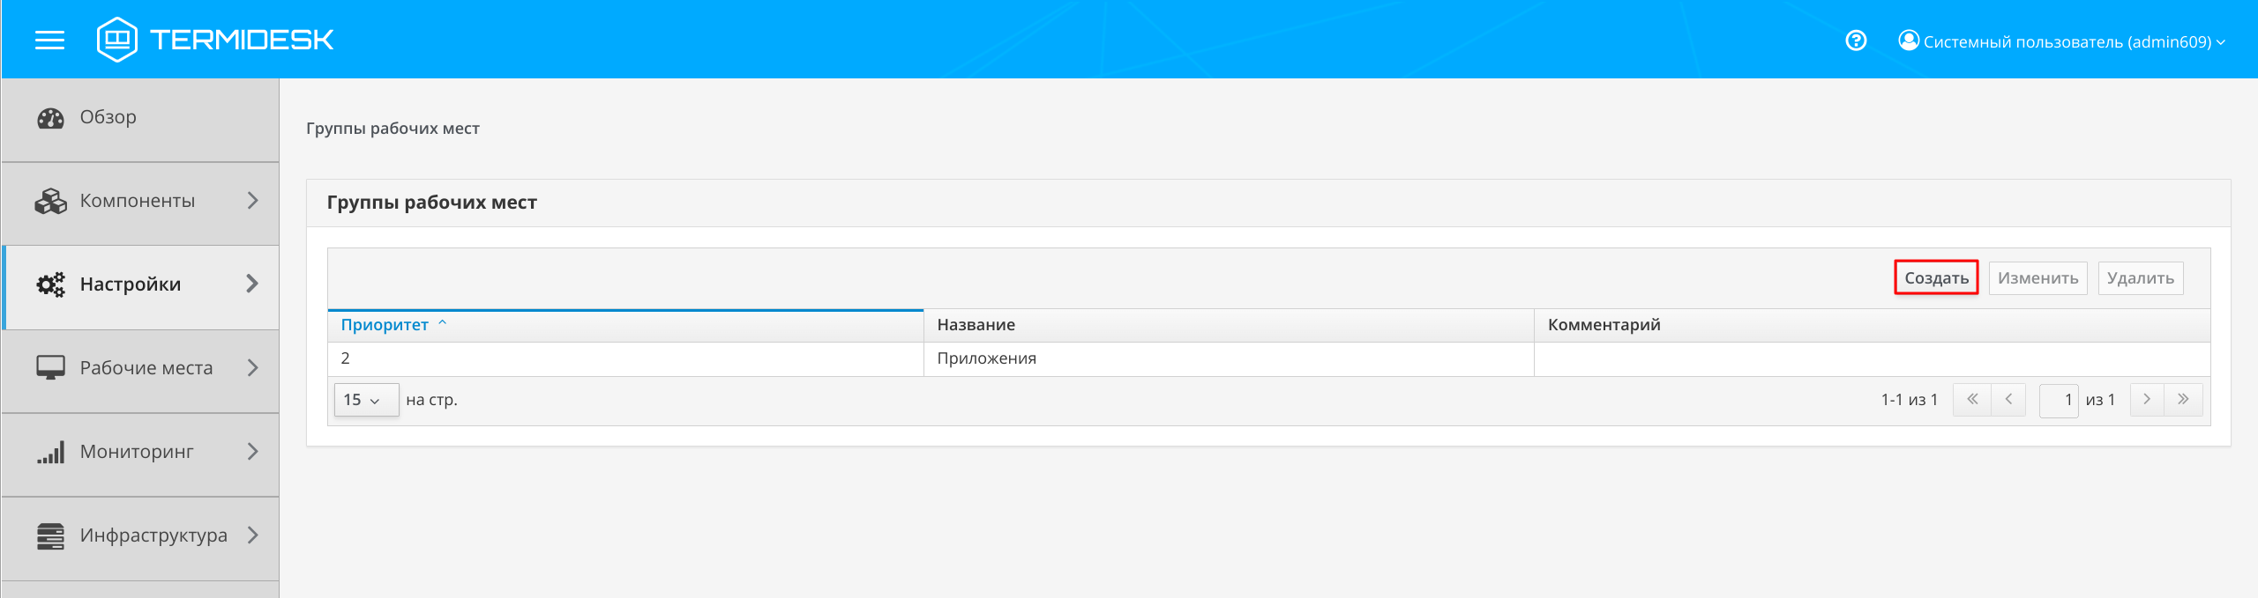Screen dimensions: 2258x598
Task: Click the Удалить button
Action: point(2141,278)
